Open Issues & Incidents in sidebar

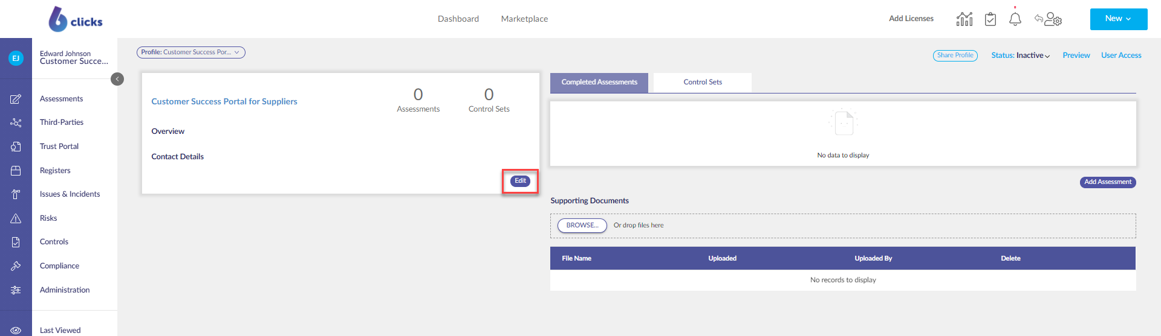click(70, 194)
